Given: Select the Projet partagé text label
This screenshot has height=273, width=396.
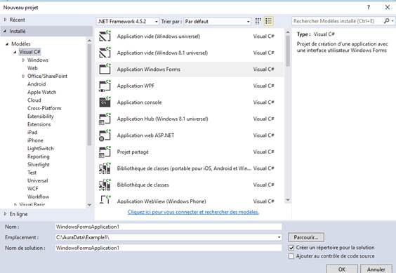Looking at the screenshot, I should [x=133, y=152].
